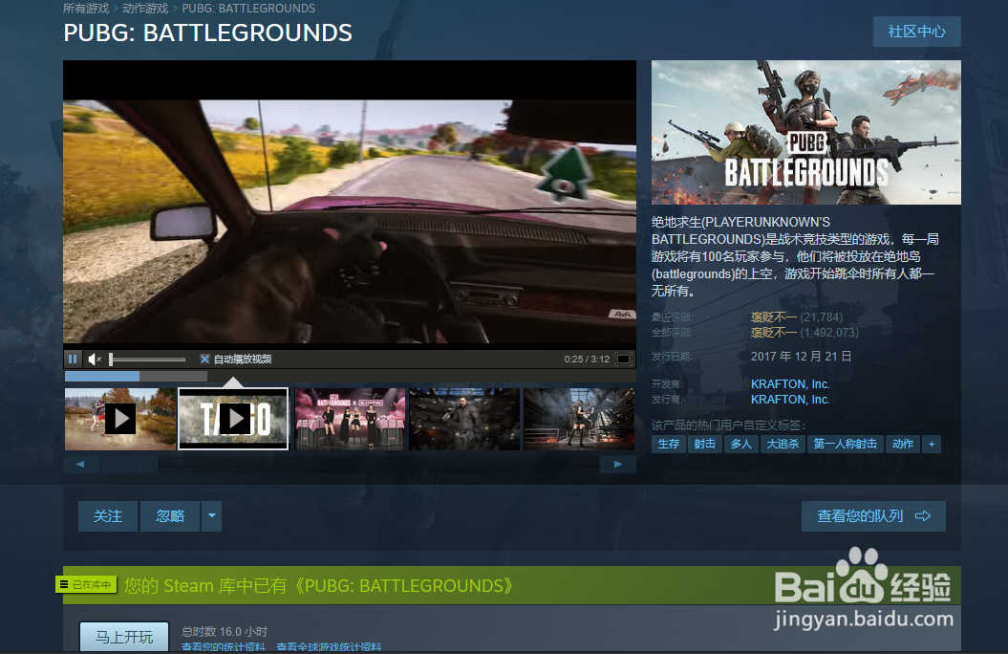This screenshot has width=1008, height=654.
Task: Click the plus button to add tags
Action: pos(932,444)
